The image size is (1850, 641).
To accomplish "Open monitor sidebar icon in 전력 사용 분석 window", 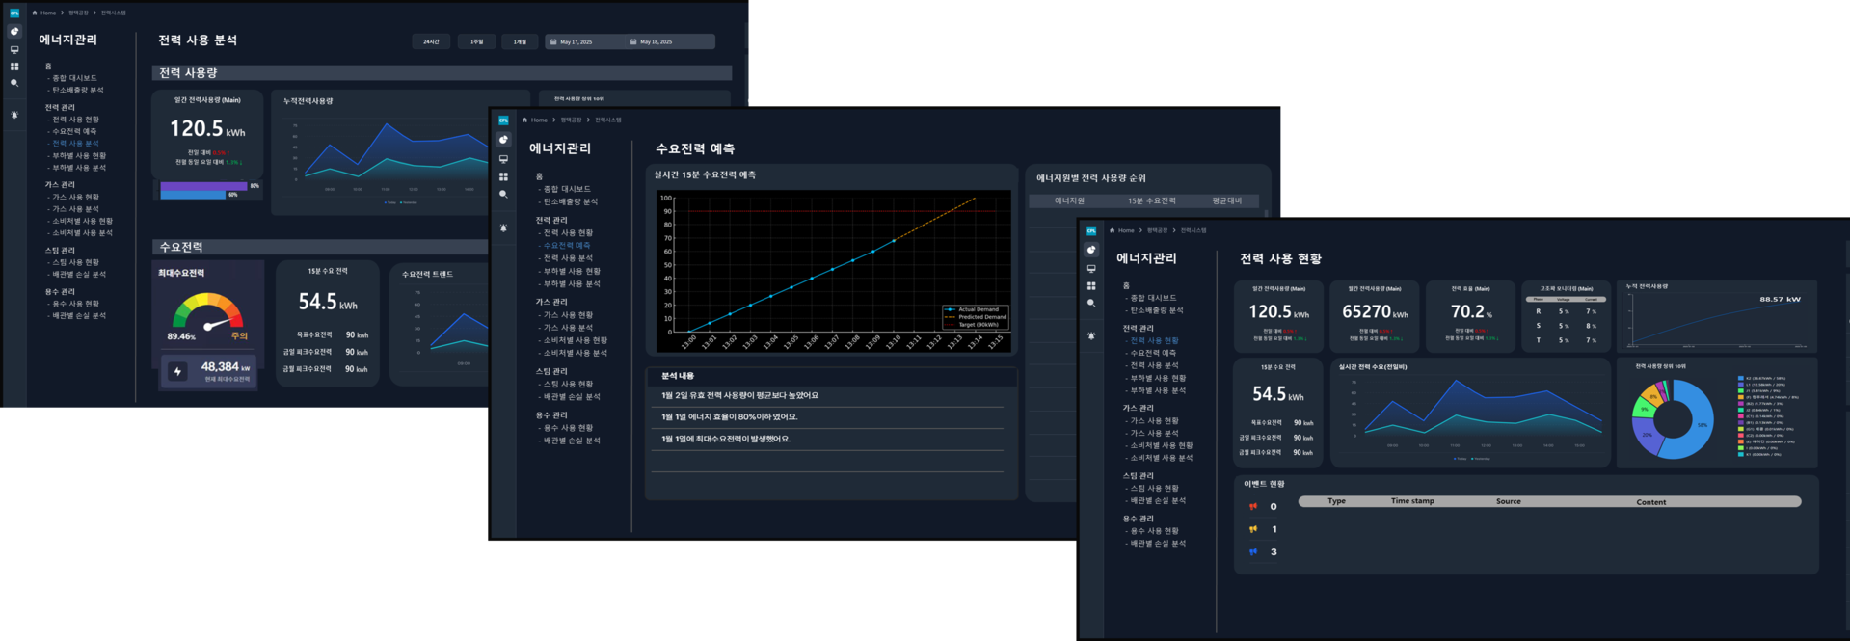I will (14, 49).
